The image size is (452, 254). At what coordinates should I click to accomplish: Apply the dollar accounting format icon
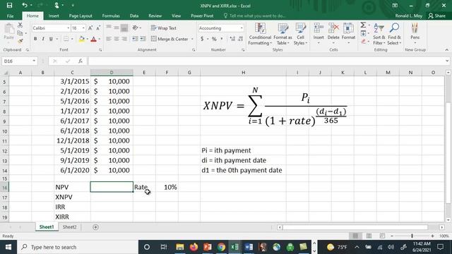(202, 39)
